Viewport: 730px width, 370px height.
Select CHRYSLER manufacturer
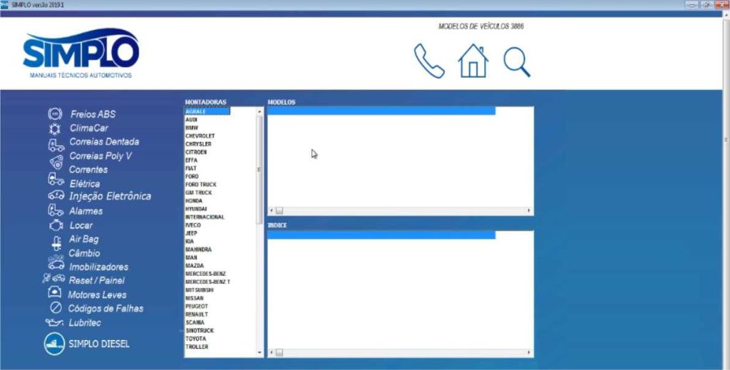click(x=198, y=144)
